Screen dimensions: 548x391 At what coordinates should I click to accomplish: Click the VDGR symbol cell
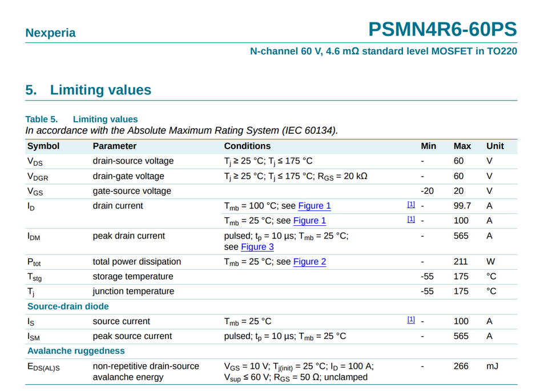click(38, 177)
